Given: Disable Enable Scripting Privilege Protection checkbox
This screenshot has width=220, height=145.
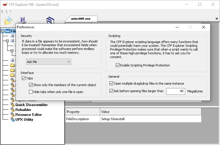Looking at the screenshot, I should (118, 65).
